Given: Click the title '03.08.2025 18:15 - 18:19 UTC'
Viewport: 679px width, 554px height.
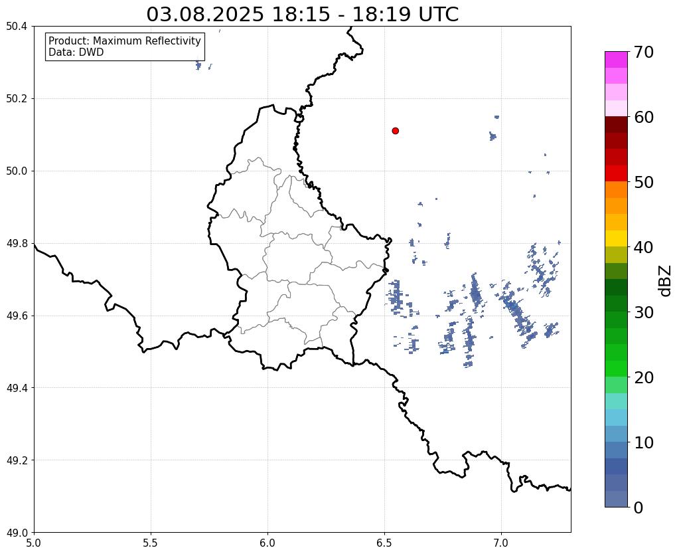Looking at the screenshot, I should 302,15.
